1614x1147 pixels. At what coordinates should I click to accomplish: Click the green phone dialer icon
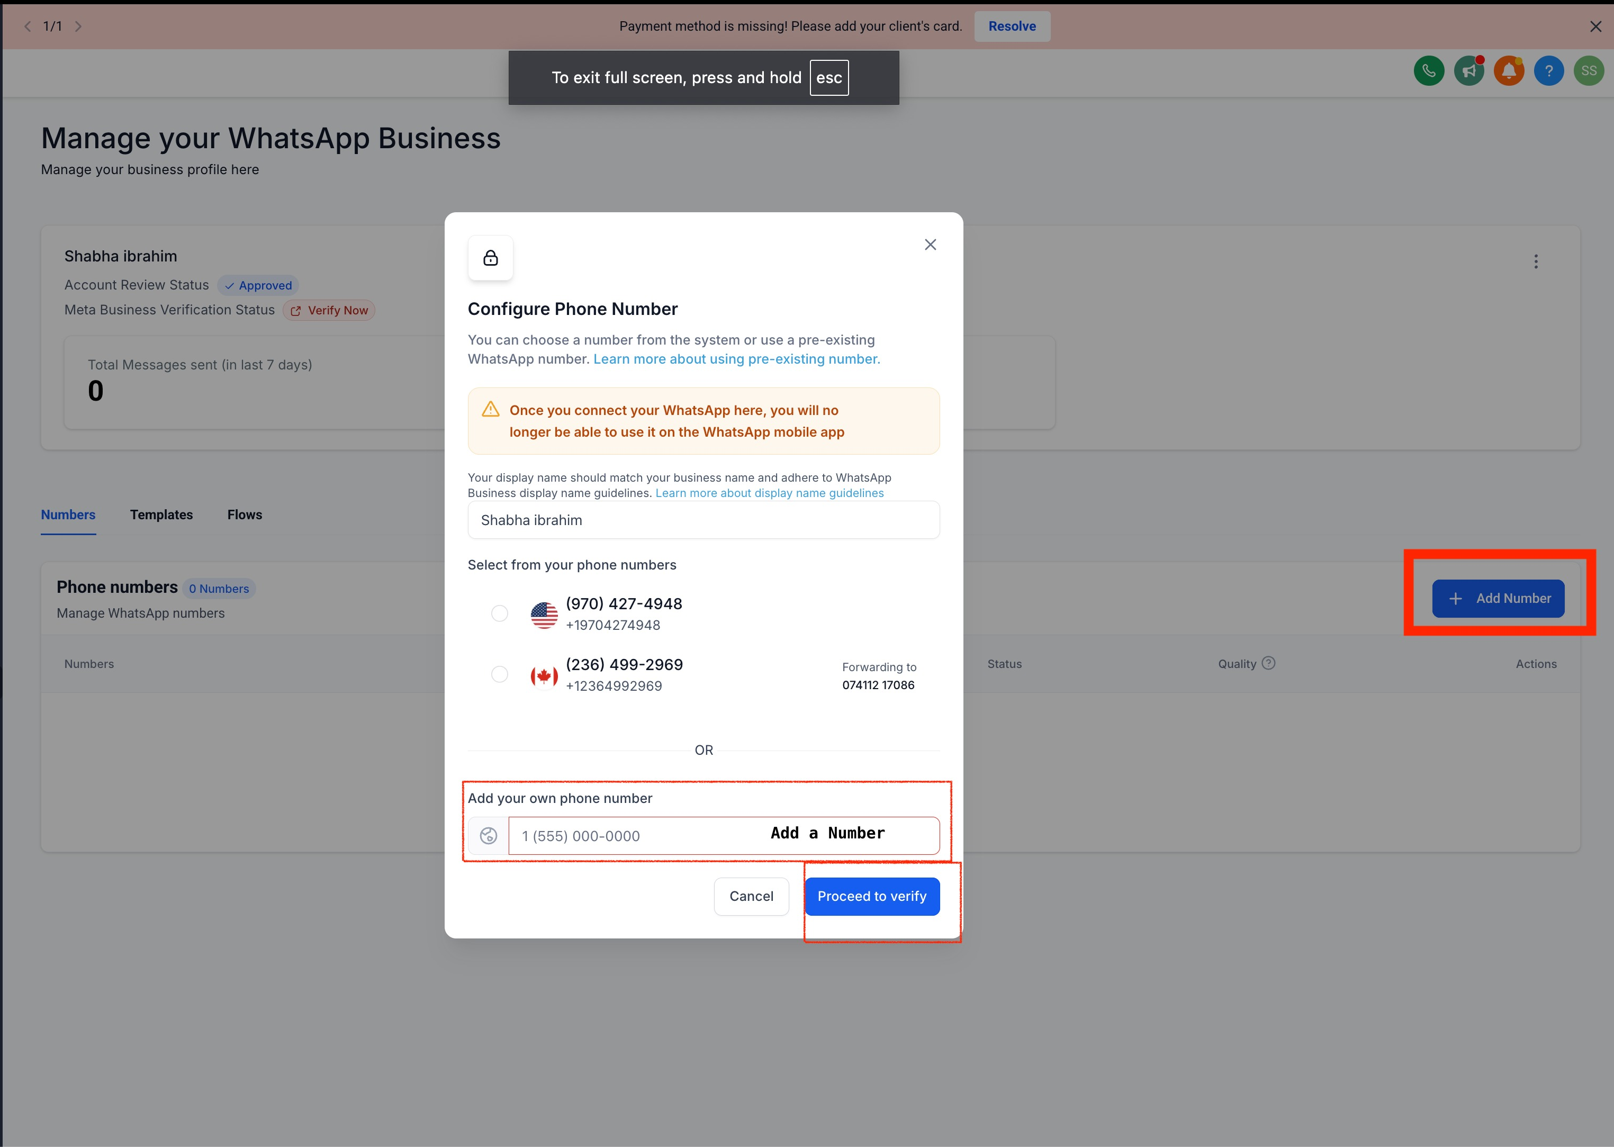[x=1428, y=70]
